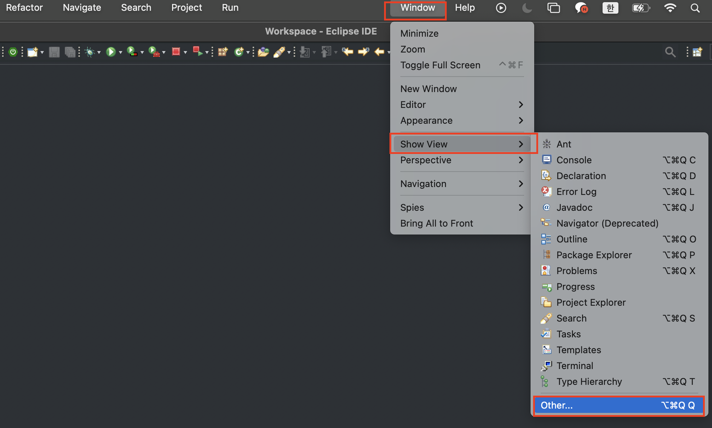Open the Problems view
Screen dimensions: 712x428
[x=619, y=271]
